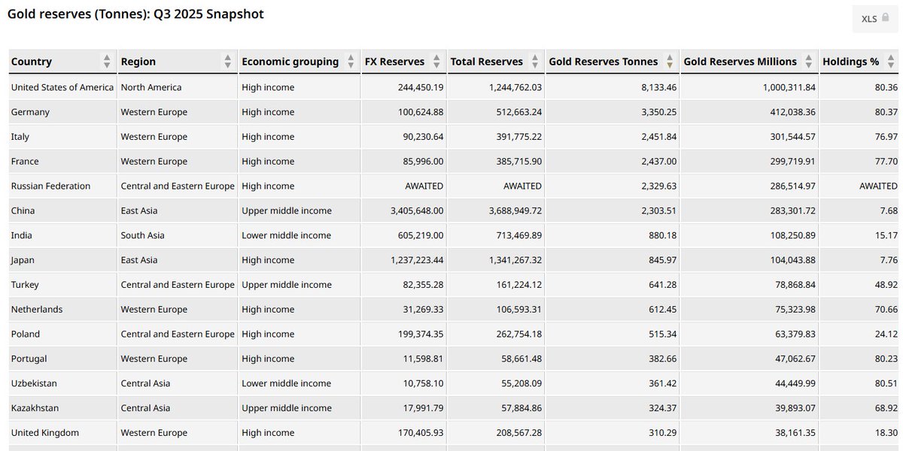Click the Gold reserves Q3 2025 Snapshot title
The width and height of the screenshot is (903, 451).
[135, 14]
